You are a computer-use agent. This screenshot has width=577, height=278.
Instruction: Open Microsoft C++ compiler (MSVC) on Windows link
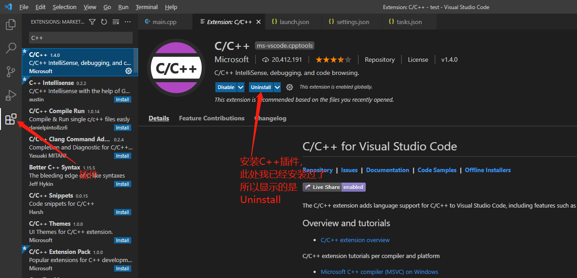[x=379, y=272]
